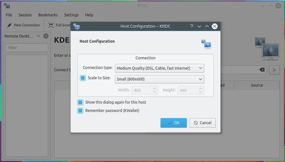Click the Width spinbox stepper
285x162 pixels.
(155, 90)
